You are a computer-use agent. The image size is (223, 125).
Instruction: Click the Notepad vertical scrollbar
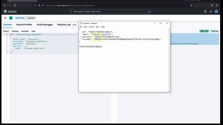pyautogui.click(x=169, y=60)
